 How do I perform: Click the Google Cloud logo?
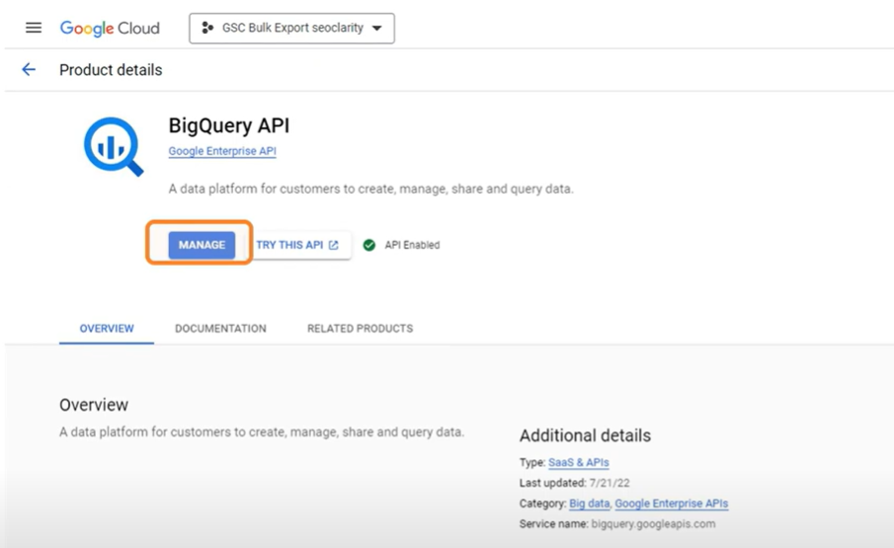coord(110,29)
